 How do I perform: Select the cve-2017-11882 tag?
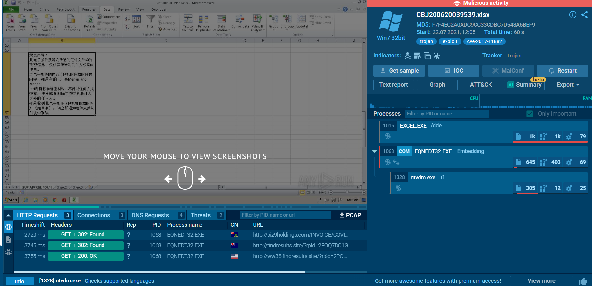coord(484,41)
